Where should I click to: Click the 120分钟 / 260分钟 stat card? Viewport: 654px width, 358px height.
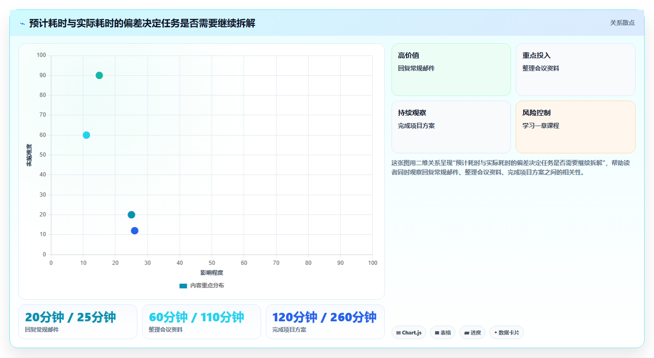click(x=325, y=322)
